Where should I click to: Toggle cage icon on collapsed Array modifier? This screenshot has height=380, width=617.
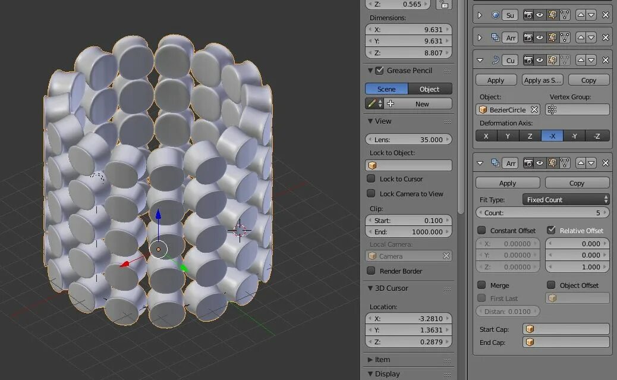[565, 37]
